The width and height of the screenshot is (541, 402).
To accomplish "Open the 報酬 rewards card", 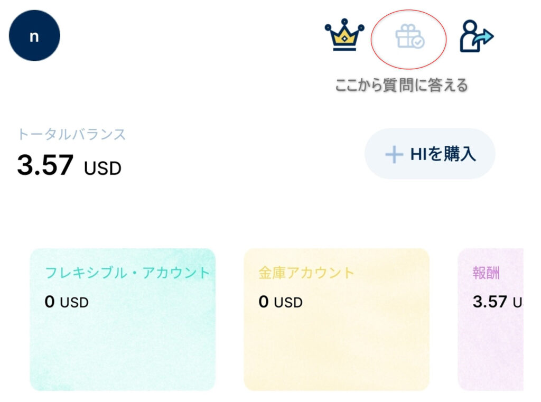I will (491, 320).
